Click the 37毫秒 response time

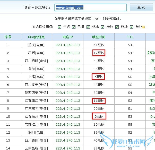(99, 148)
